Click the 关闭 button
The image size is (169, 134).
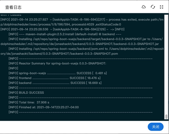tap(155, 127)
